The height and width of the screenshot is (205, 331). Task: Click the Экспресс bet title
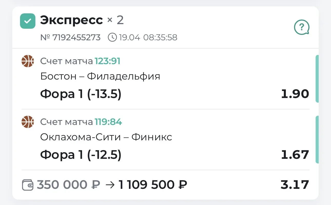[71, 20]
